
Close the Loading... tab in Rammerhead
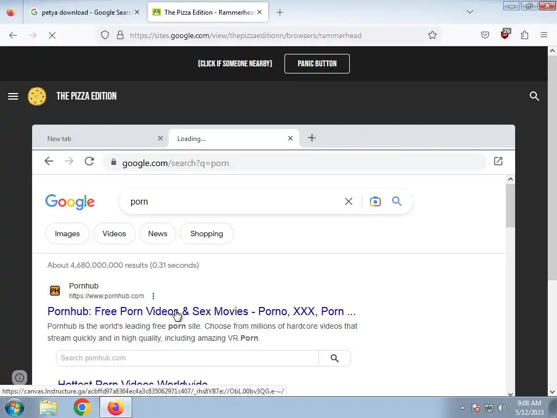pyautogui.click(x=290, y=138)
